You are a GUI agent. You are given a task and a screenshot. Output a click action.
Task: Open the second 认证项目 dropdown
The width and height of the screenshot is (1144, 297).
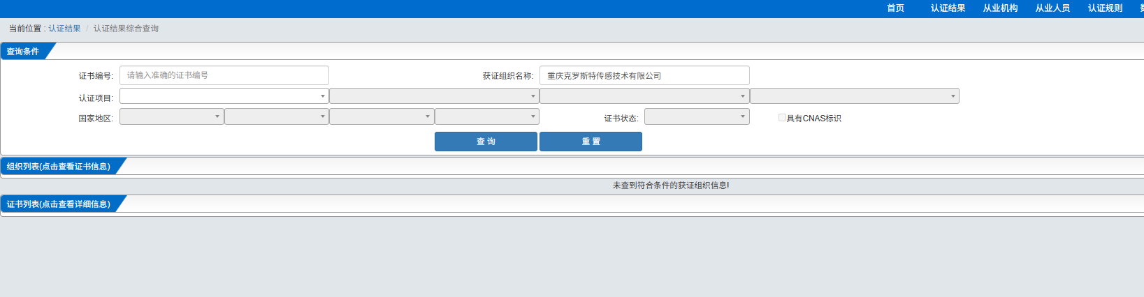point(434,96)
